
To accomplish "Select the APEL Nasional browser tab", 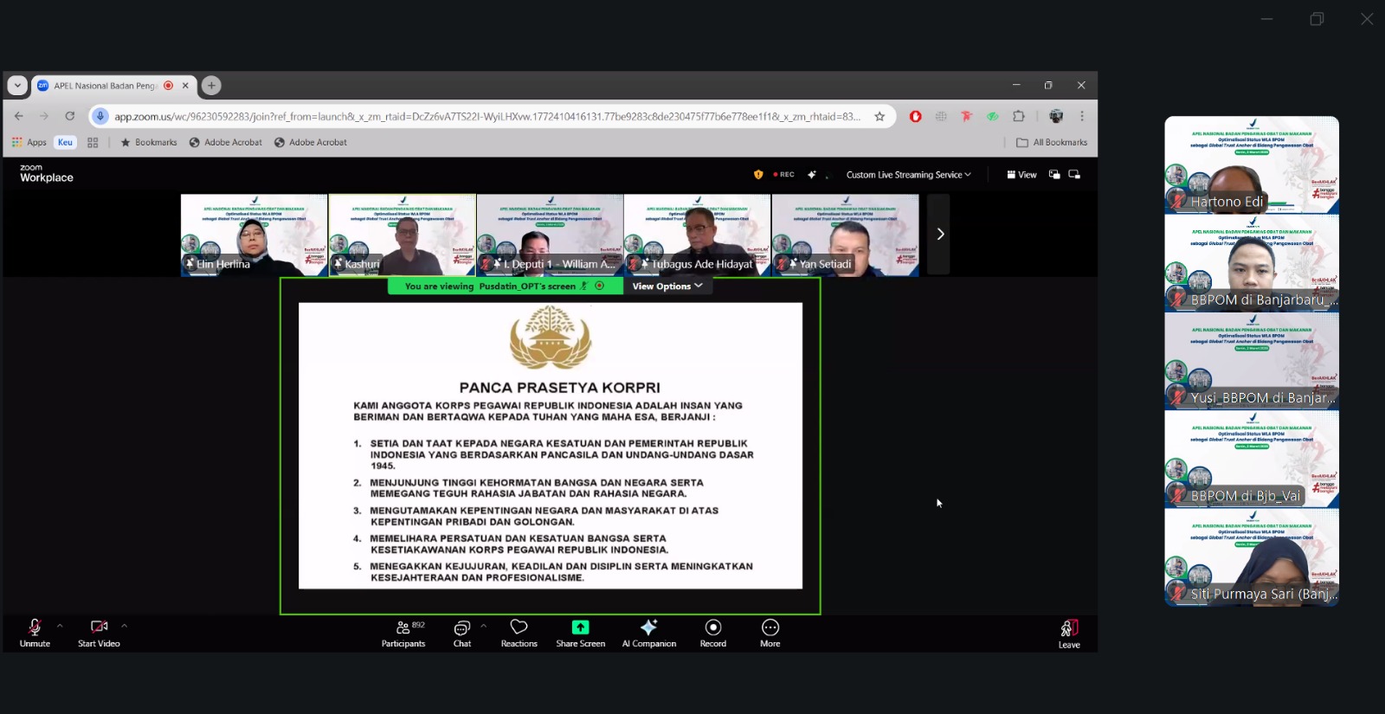I will [106, 86].
